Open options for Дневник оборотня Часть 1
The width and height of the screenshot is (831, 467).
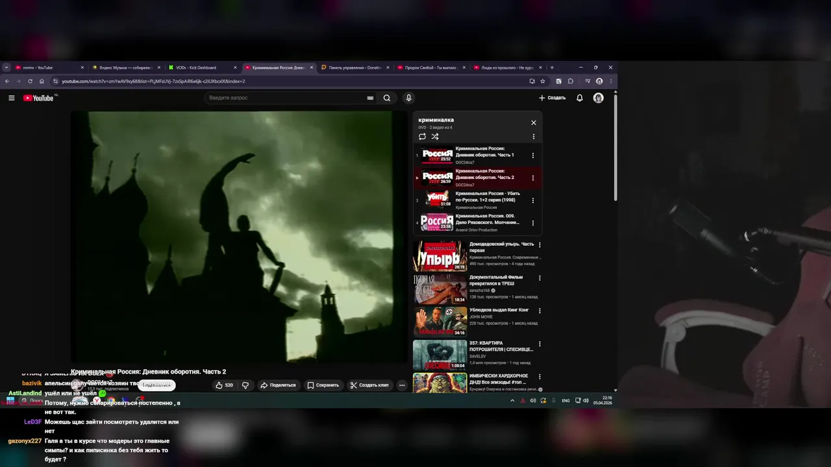click(533, 155)
